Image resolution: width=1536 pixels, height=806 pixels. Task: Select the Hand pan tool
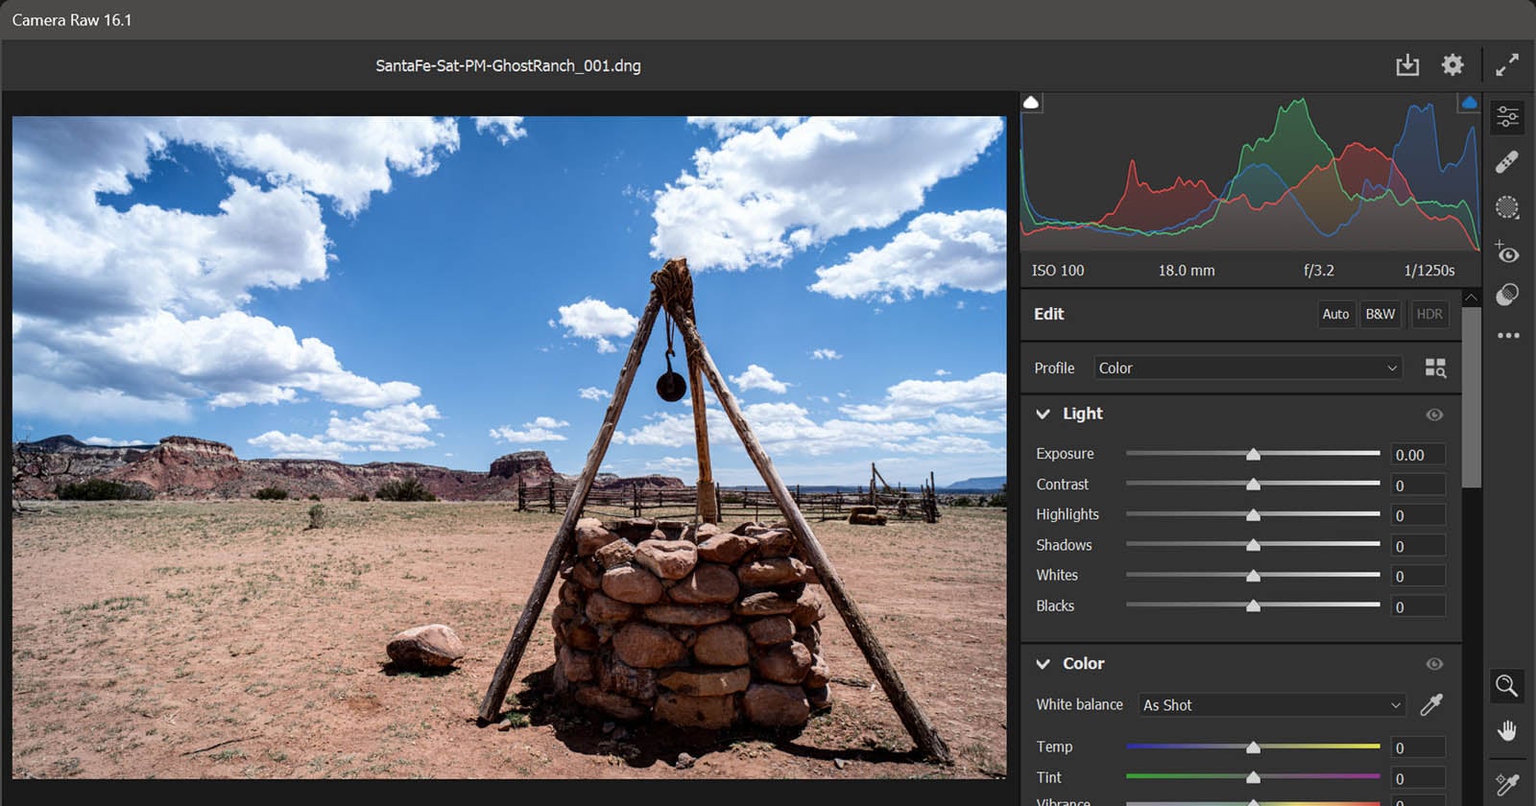(x=1506, y=731)
